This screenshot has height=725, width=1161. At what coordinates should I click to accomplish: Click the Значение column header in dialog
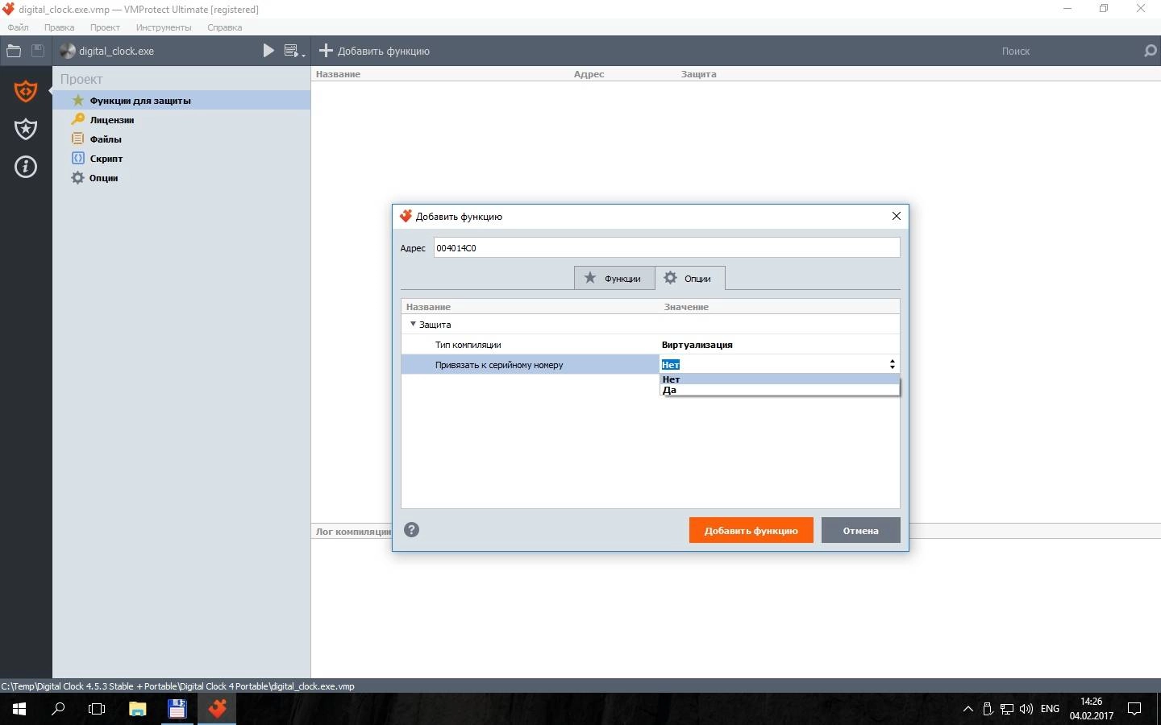point(686,307)
